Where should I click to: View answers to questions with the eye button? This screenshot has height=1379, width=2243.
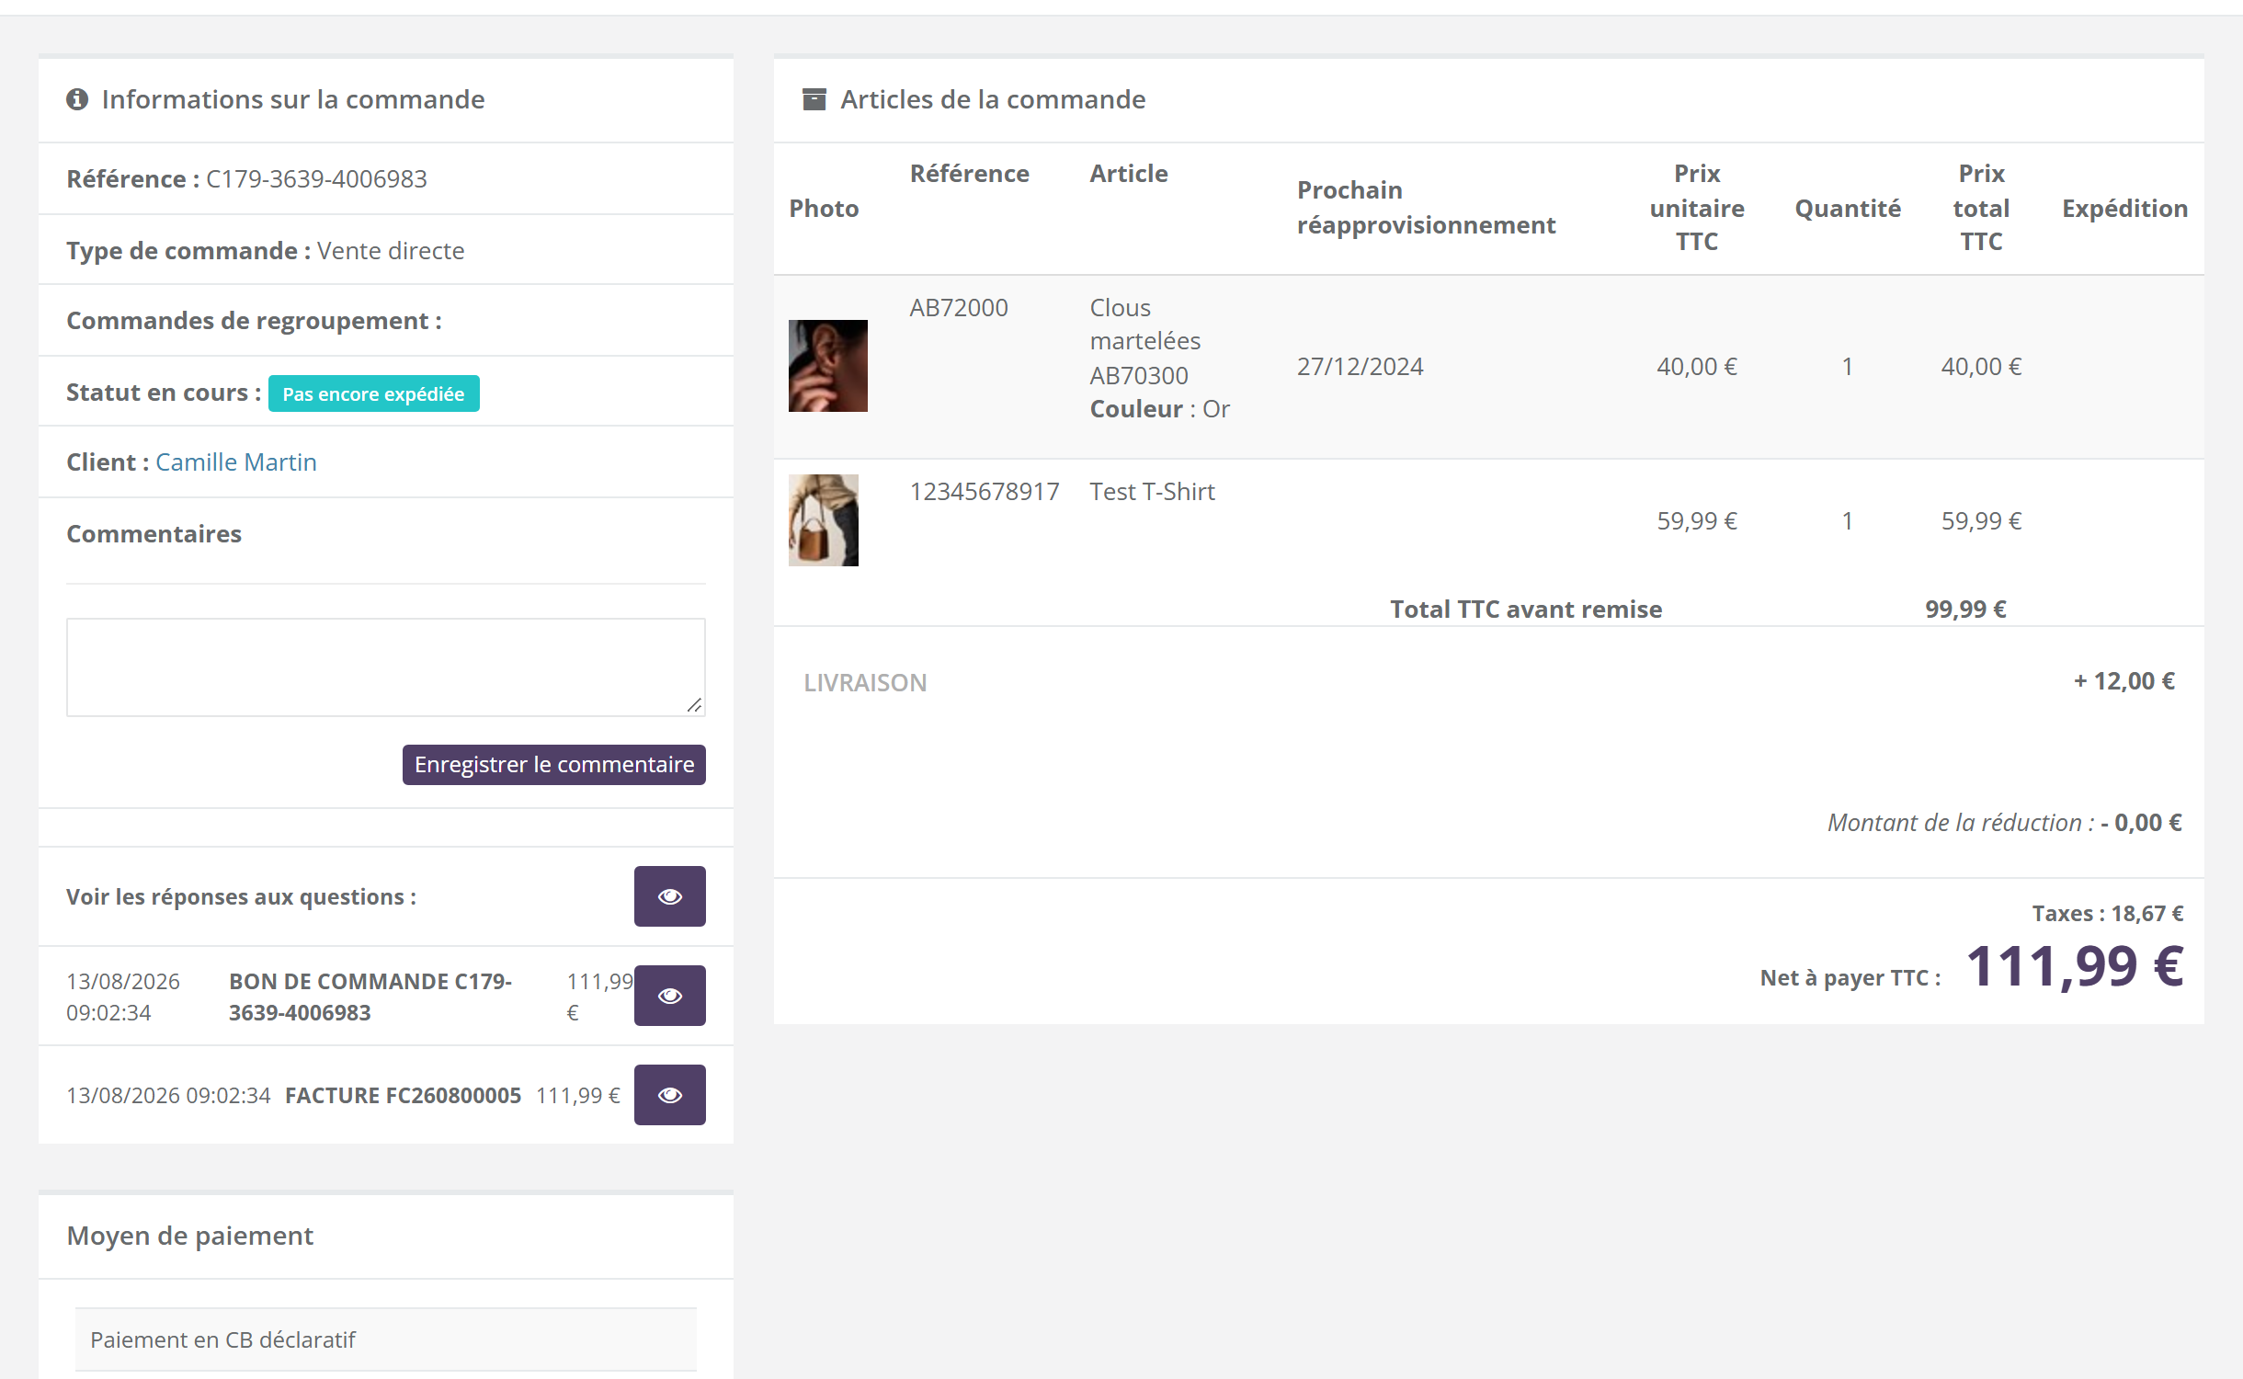click(670, 896)
